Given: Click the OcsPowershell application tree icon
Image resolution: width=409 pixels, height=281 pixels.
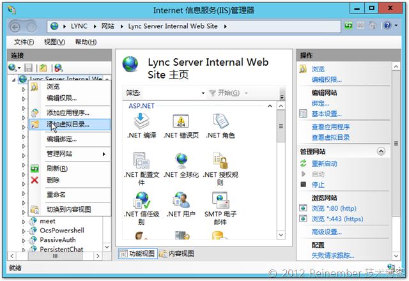Looking at the screenshot, I should tap(33, 231).
